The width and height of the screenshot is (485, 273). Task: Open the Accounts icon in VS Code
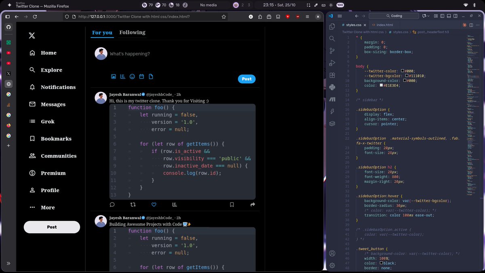pyautogui.click(x=332, y=253)
